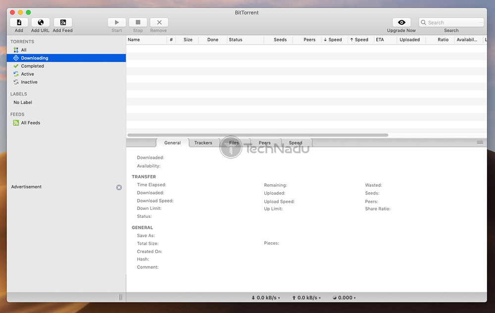Viewport: 495px width, 313px height.
Task: Sort by ETA column header
Action: click(385, 40)
